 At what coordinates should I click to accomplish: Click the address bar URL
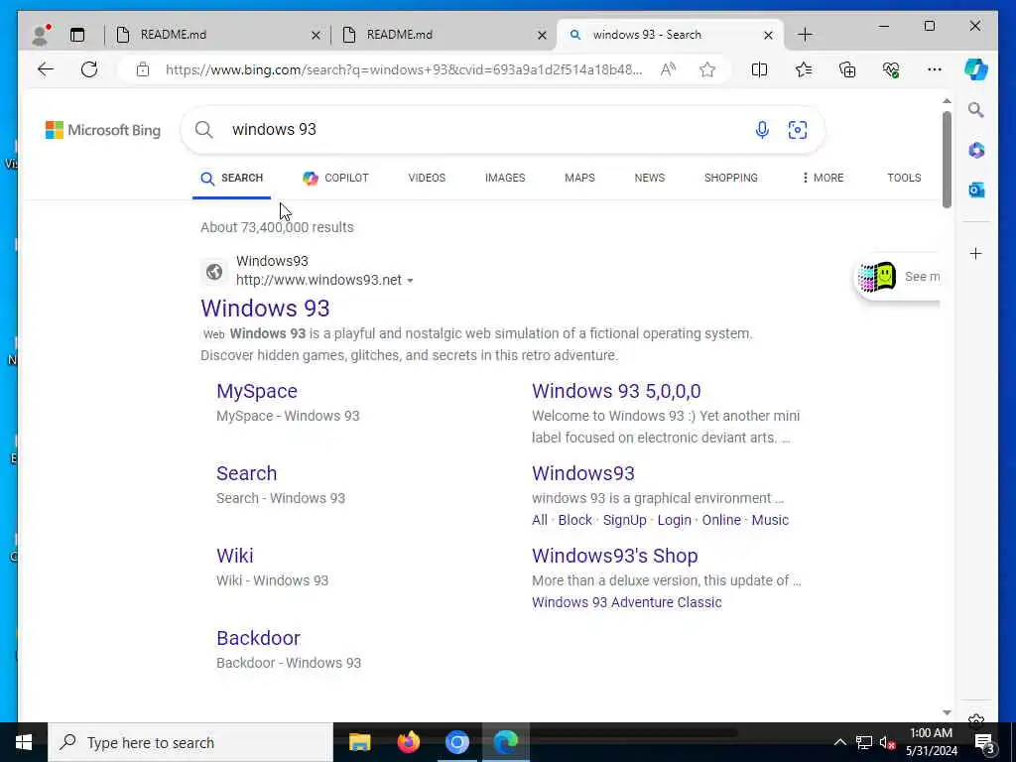pos(404,69)
